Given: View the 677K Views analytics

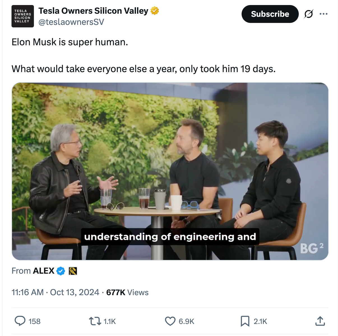Looking at the screenshot, I should 128,292.
